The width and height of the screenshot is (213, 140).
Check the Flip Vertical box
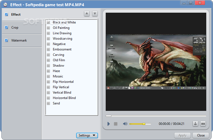coord(48,87)
